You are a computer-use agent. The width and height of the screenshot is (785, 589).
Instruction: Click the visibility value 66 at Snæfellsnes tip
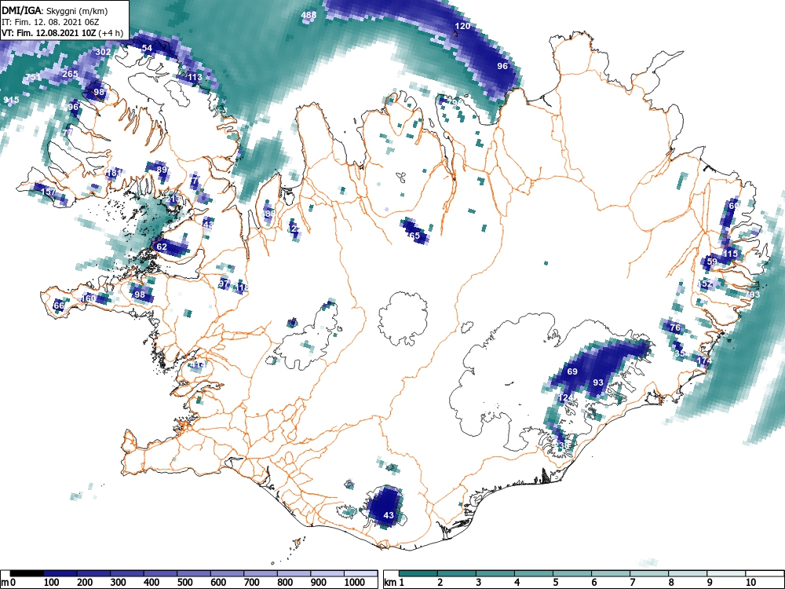pyautogui.click(x=59, y=305)
